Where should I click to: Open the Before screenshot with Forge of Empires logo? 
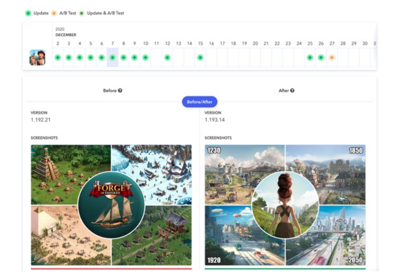click(x=111, y=205)
